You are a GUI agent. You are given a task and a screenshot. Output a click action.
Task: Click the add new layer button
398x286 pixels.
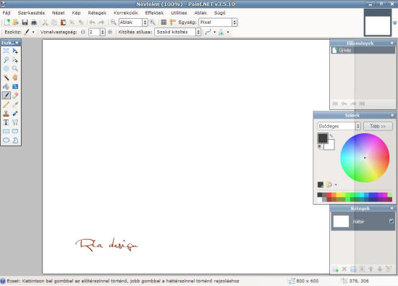335,269
